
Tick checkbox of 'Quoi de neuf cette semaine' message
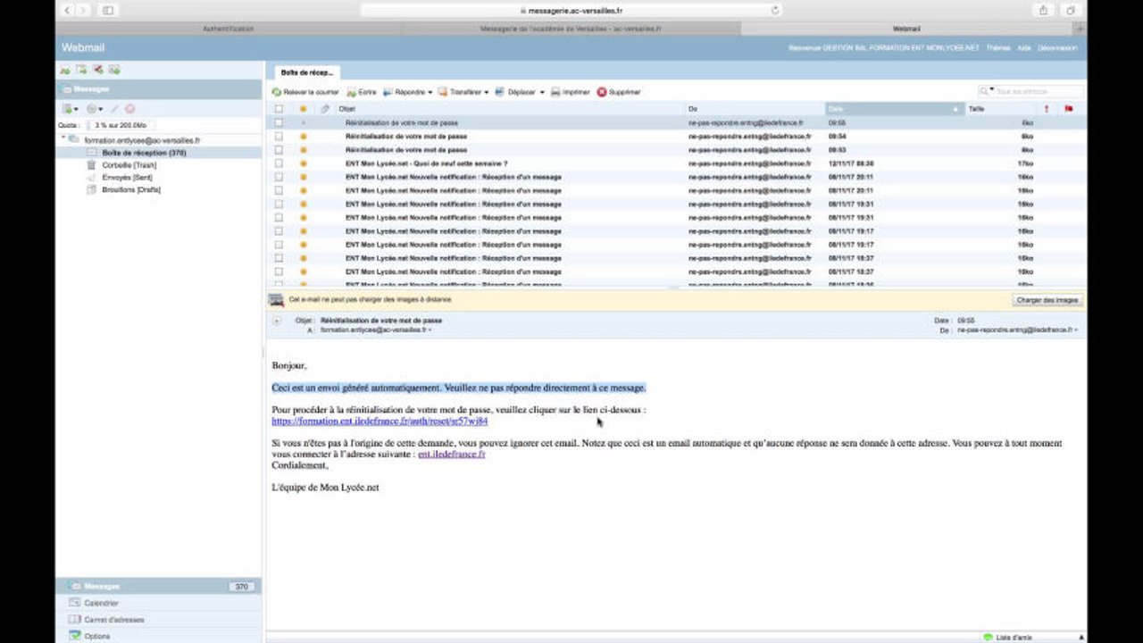[279, 163]
